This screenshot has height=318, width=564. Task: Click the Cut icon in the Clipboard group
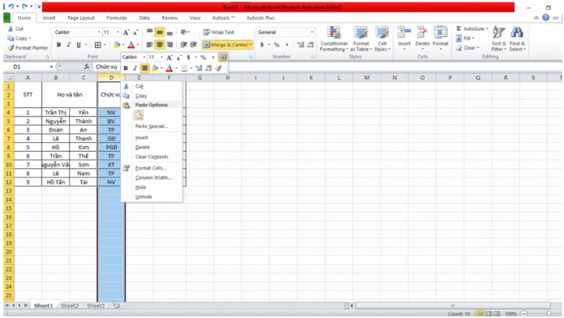coord(11,29)
